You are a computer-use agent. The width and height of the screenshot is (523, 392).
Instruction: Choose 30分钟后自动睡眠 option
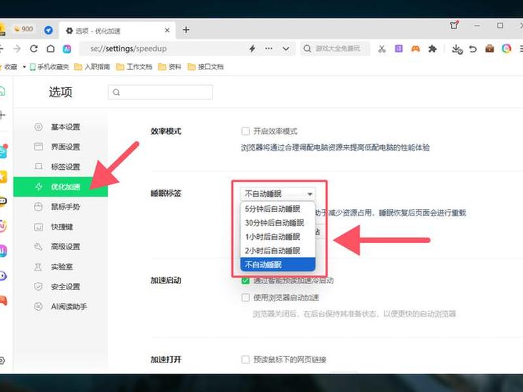(x=278, y=223)
